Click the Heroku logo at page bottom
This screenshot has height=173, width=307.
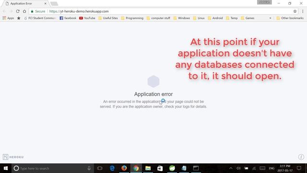13,157
